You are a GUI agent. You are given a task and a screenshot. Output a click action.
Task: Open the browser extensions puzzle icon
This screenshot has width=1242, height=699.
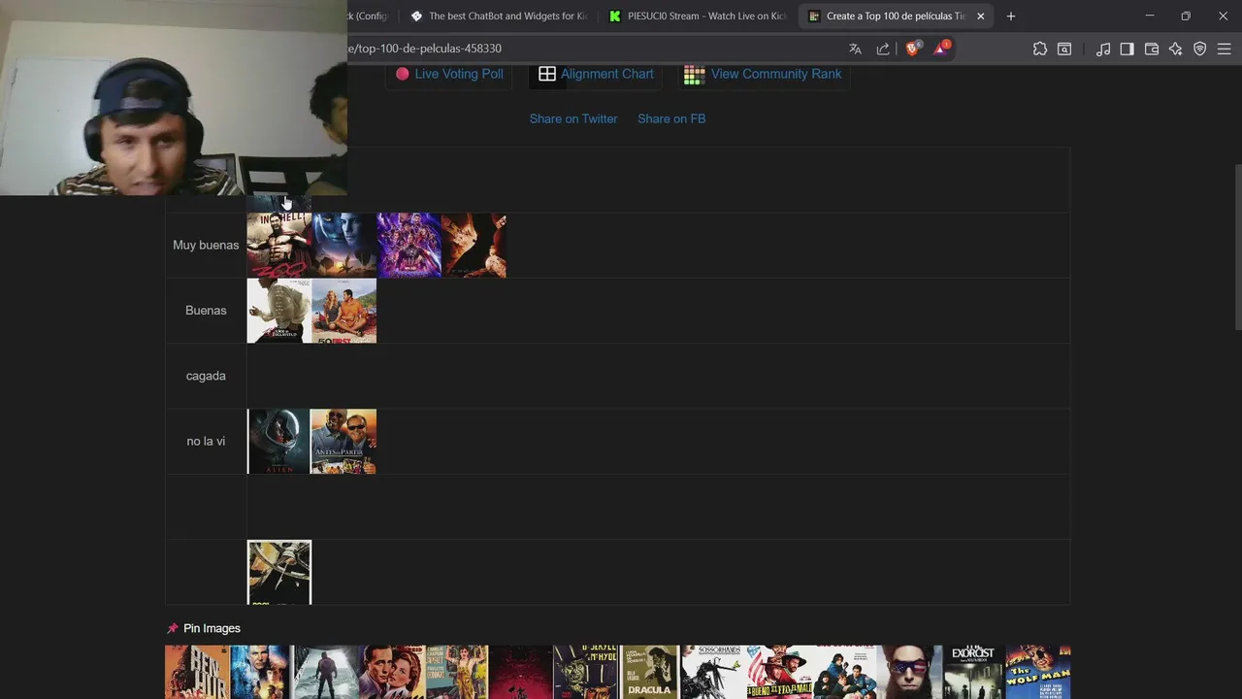[x=1040, y=49]
